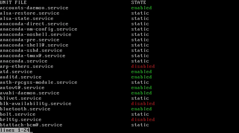Click the anaconda-nm-config.service line
This screenshot has width=239, height=133.
39,29
